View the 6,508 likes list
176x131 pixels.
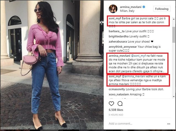coord(116,110)
